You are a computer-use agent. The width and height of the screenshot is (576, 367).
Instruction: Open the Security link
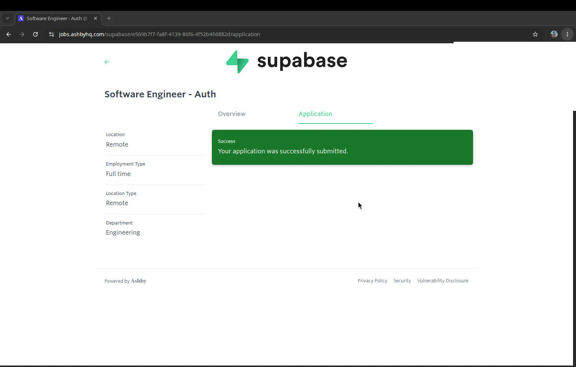click(x=402, y=281)
